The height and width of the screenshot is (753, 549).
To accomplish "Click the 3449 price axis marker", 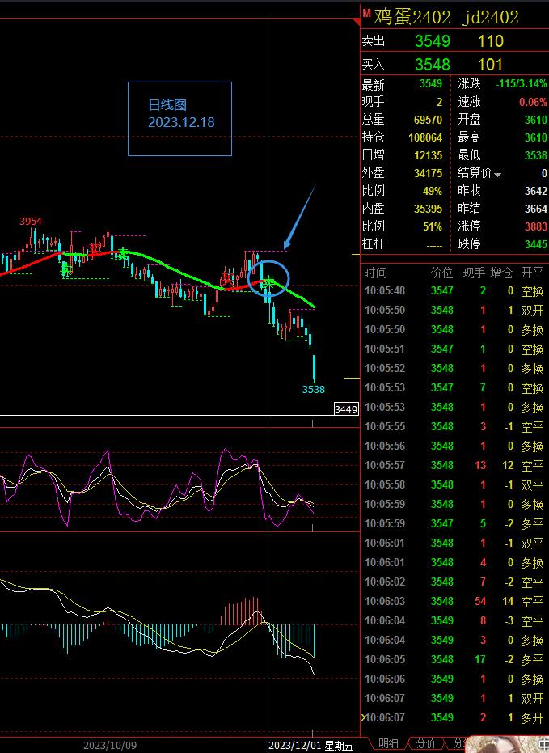I will (346, 409).
